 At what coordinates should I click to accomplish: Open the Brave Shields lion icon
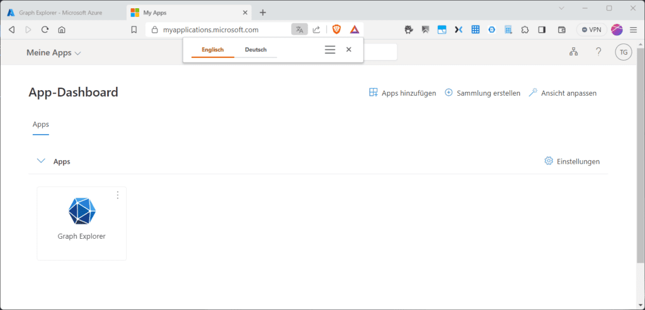tap(336, 30)
